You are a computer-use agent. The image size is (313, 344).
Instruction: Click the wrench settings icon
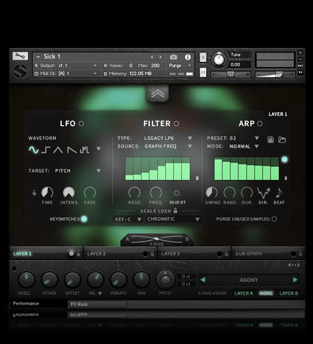point(20,56)
